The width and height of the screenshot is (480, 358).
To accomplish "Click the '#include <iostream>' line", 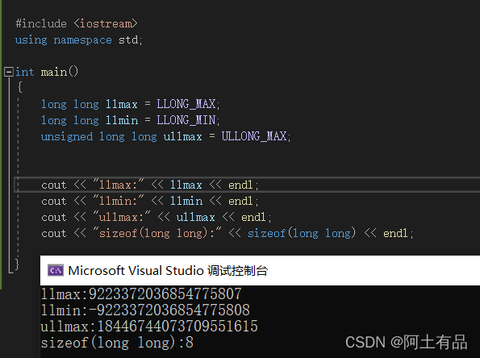I will tap(77, 23).
